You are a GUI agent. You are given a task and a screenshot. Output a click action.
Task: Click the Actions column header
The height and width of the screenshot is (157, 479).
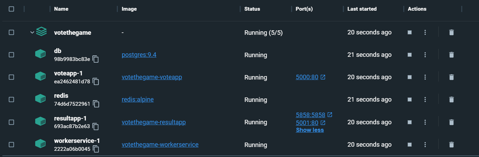(417, 9)
